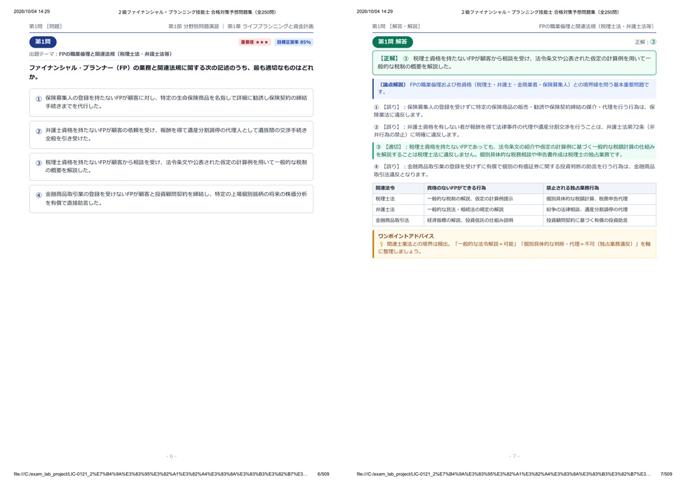
Task: Click the ④ 【誤り】 explanation about 金融商品取引法違反
Action: tap(514, 171)
